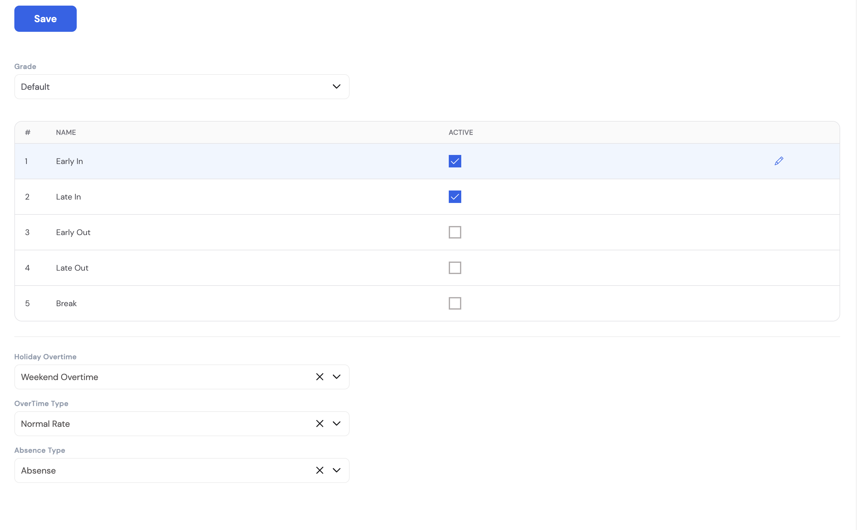Screen dimensions: 857x530
Task: Click the Save button
Action: coord(45,19)
